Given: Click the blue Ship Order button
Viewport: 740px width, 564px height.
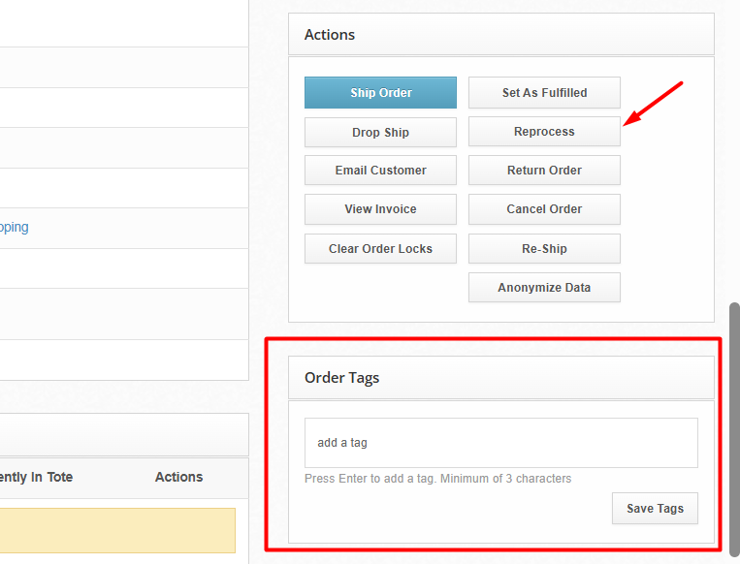Looking at the screenshot, I should (380, 93).
